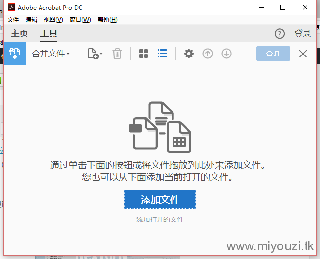The width and height of the screenshot is (320, 259).
Task: Open the 文件 menu
Action: click(13, 20)
